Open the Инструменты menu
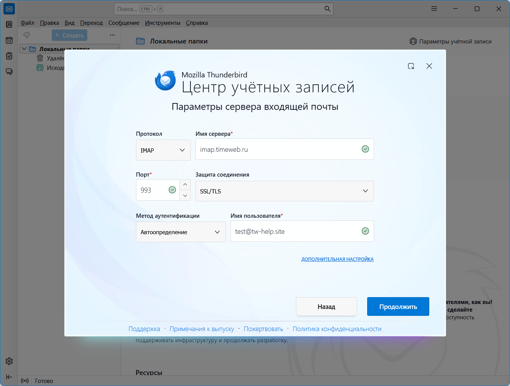Image resolution: width=510 pixels, height=386 pixels. point(163,23)
